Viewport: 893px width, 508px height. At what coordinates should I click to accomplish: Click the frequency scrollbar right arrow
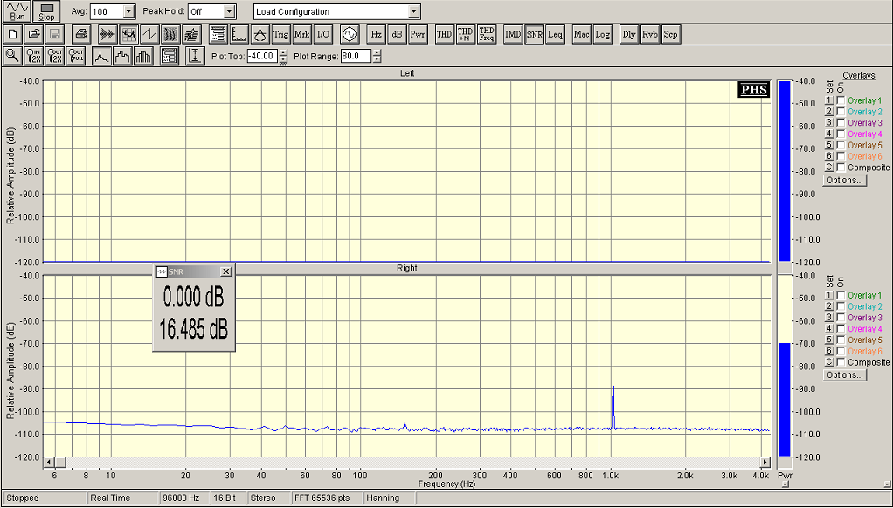tap(765, 462)
